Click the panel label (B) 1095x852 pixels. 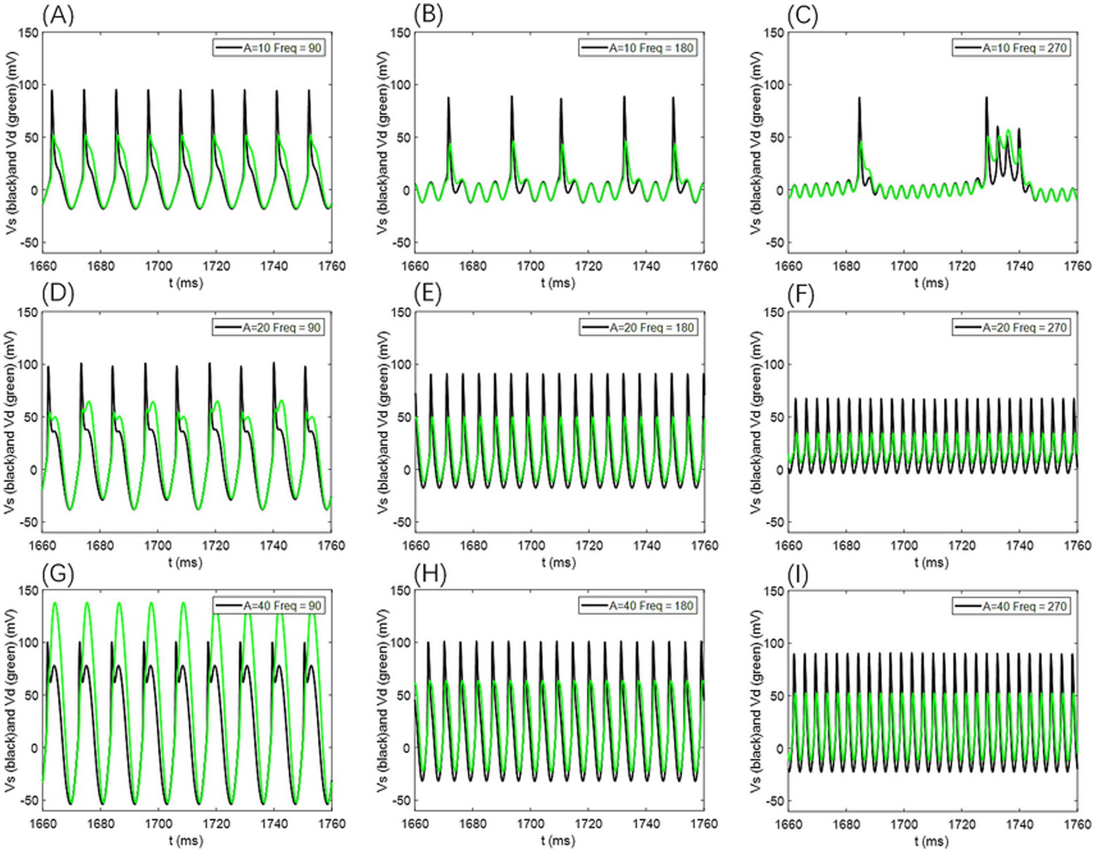click(428, 16)
